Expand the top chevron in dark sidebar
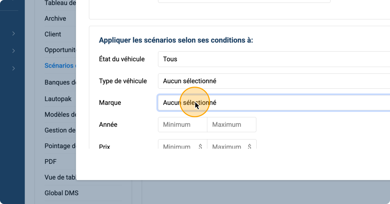 coord(13,34)
